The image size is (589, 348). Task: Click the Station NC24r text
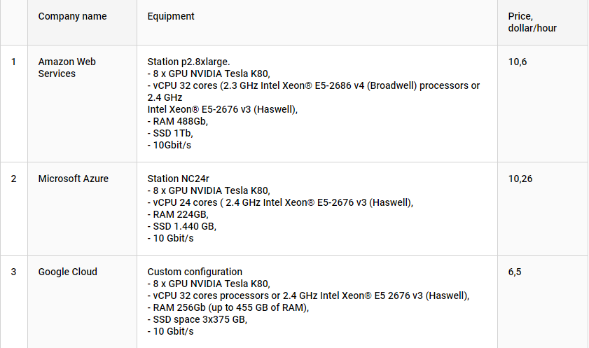click(178, 179)
